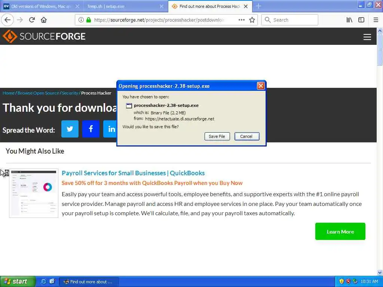This screenshot has width=383, height=287.
Task: Switch to Temp.sh setup.exe tab
Action: tap(125, 6)
